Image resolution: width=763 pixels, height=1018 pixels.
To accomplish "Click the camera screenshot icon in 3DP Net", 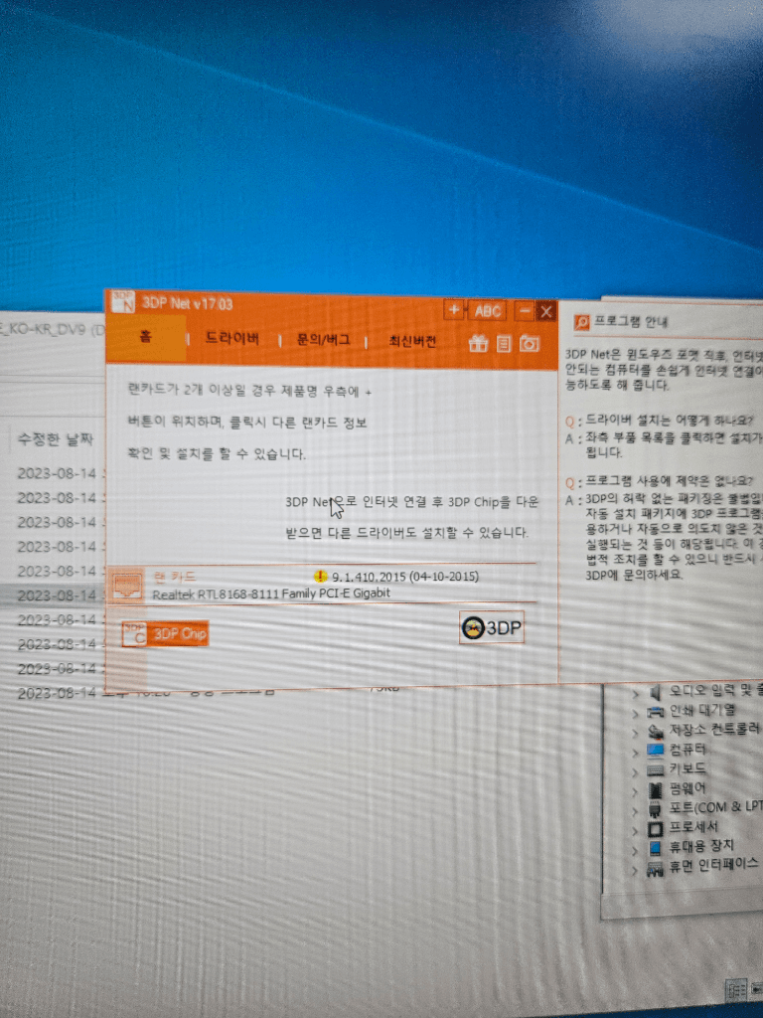I will [x=530, y=343].
